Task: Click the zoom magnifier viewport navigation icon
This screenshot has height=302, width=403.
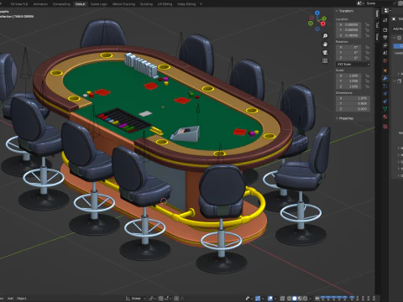Action: 325,36
